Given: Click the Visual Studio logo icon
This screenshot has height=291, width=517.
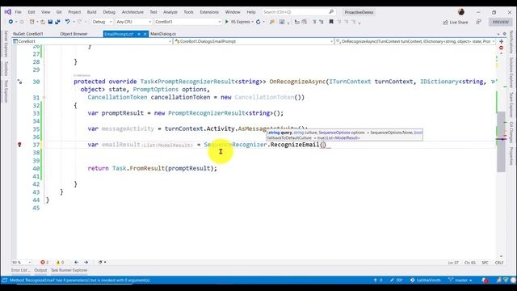Looking at the screenshot, I should point(7,12).
